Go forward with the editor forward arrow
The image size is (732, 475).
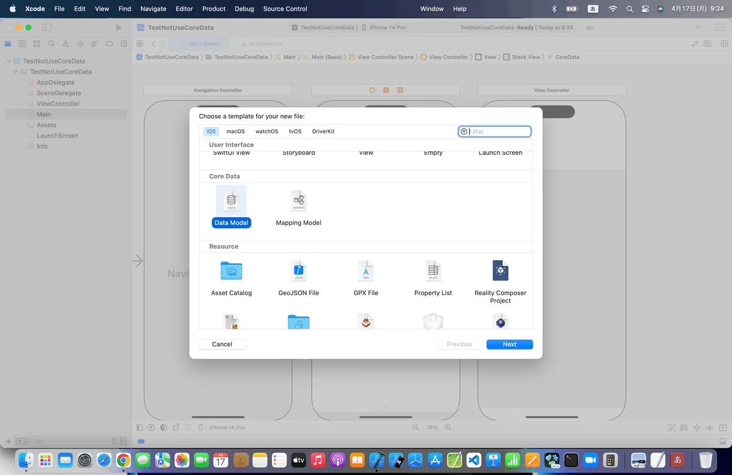[x=163, y=44]
